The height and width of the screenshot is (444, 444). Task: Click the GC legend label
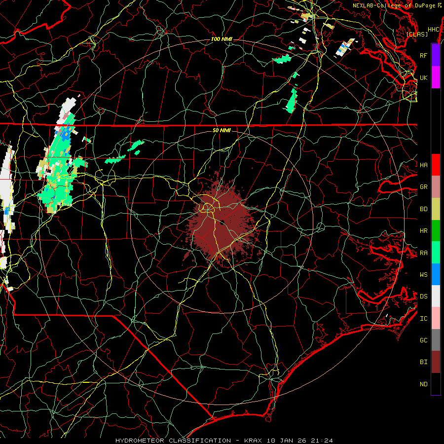423,340
